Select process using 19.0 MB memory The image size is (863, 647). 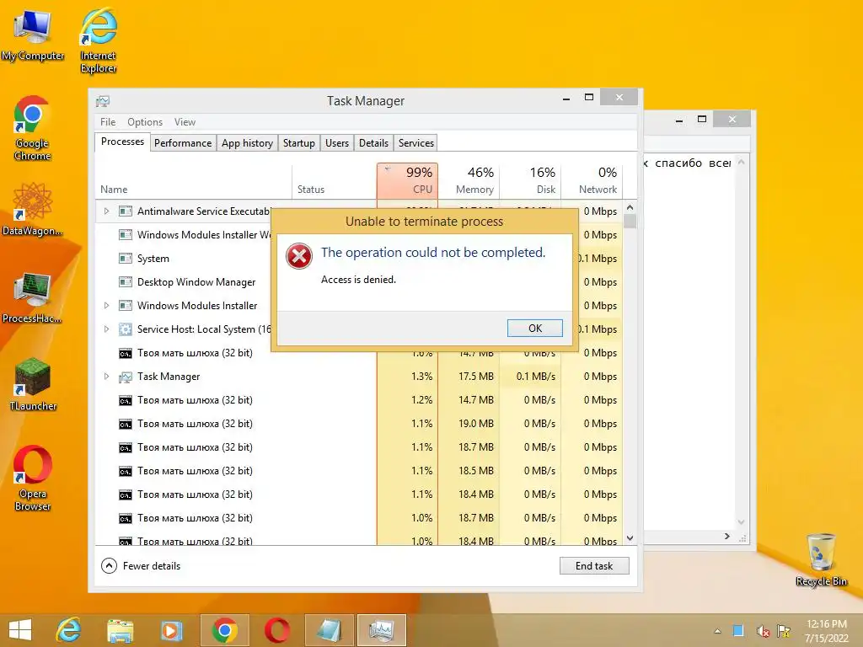pyautogui.click(x=359, y=424)
